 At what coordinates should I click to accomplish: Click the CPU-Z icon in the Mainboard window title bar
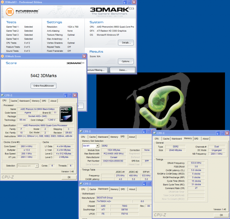pyautogui.click(x=81, y=184)
